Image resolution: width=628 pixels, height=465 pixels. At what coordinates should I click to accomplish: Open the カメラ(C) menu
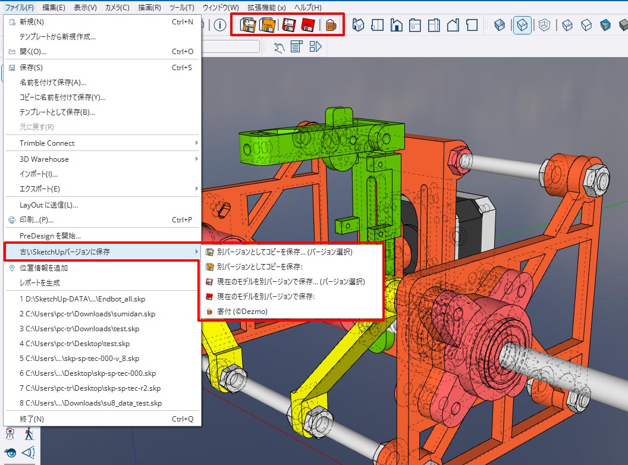117,7
